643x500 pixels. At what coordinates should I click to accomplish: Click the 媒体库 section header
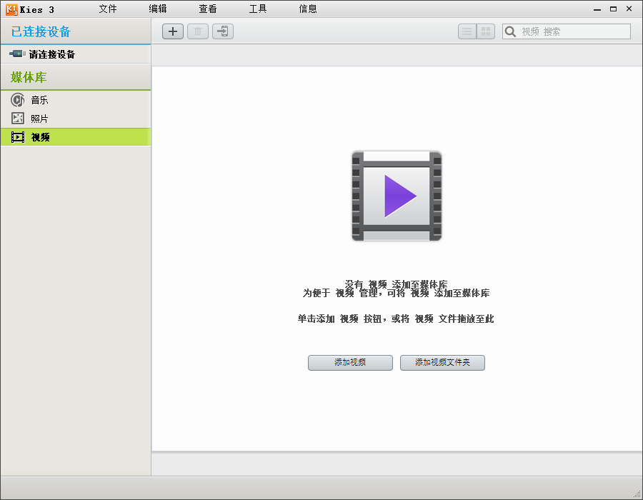tap(76, 77)
